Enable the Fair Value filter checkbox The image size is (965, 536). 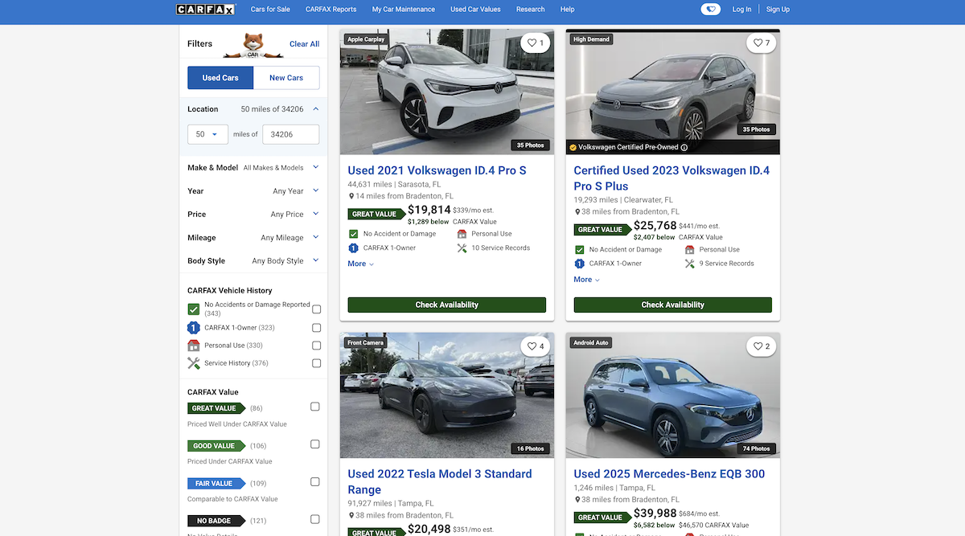coord(315,482)
